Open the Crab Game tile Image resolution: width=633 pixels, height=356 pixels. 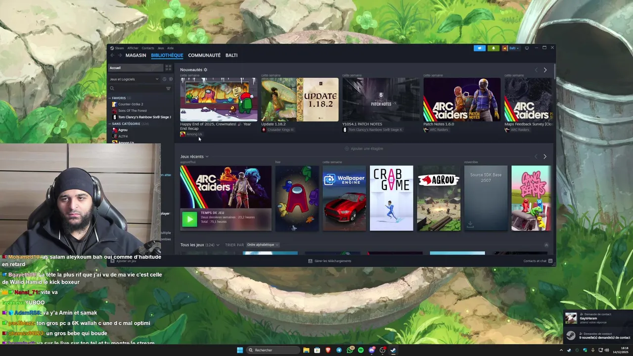click(391, 198)
